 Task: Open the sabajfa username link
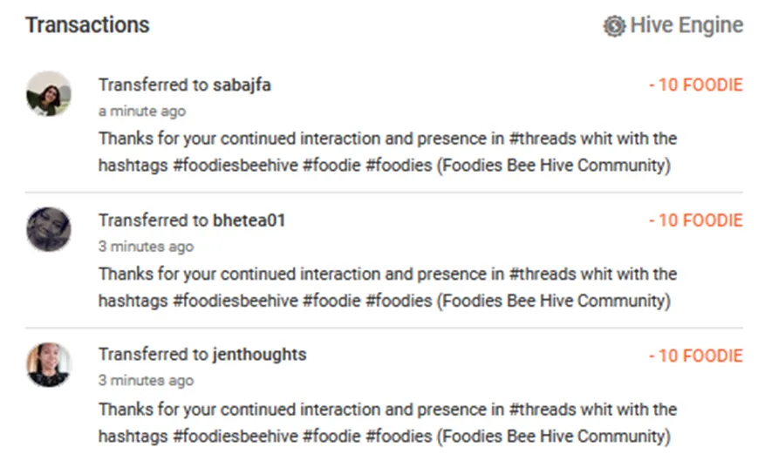point(242,85)
